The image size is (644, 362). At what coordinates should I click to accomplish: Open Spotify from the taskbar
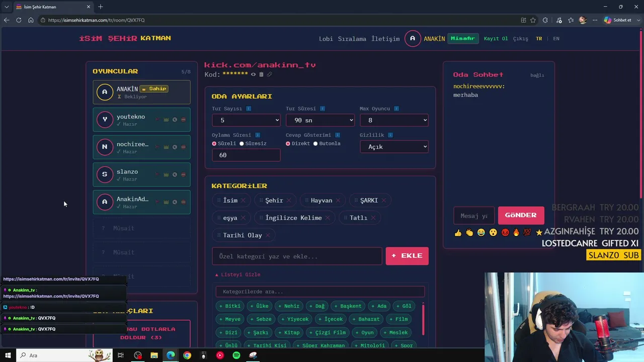tap(236, 355)
